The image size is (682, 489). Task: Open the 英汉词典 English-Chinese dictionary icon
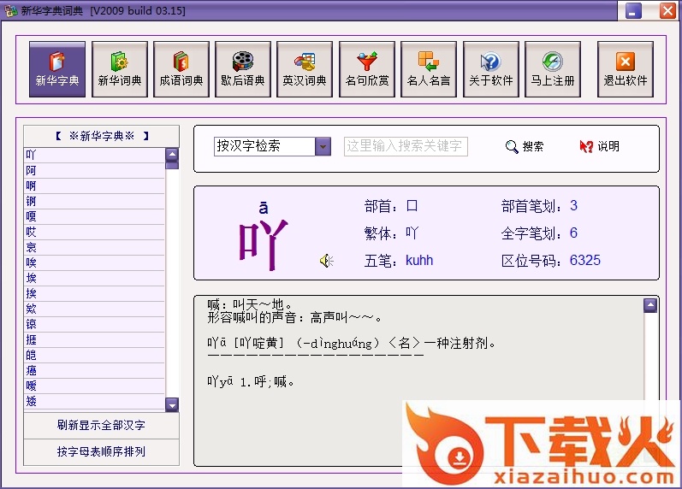[x=305, y=69]
